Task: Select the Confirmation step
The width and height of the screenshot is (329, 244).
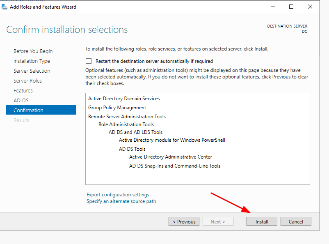Action: (x=41, y=110)
